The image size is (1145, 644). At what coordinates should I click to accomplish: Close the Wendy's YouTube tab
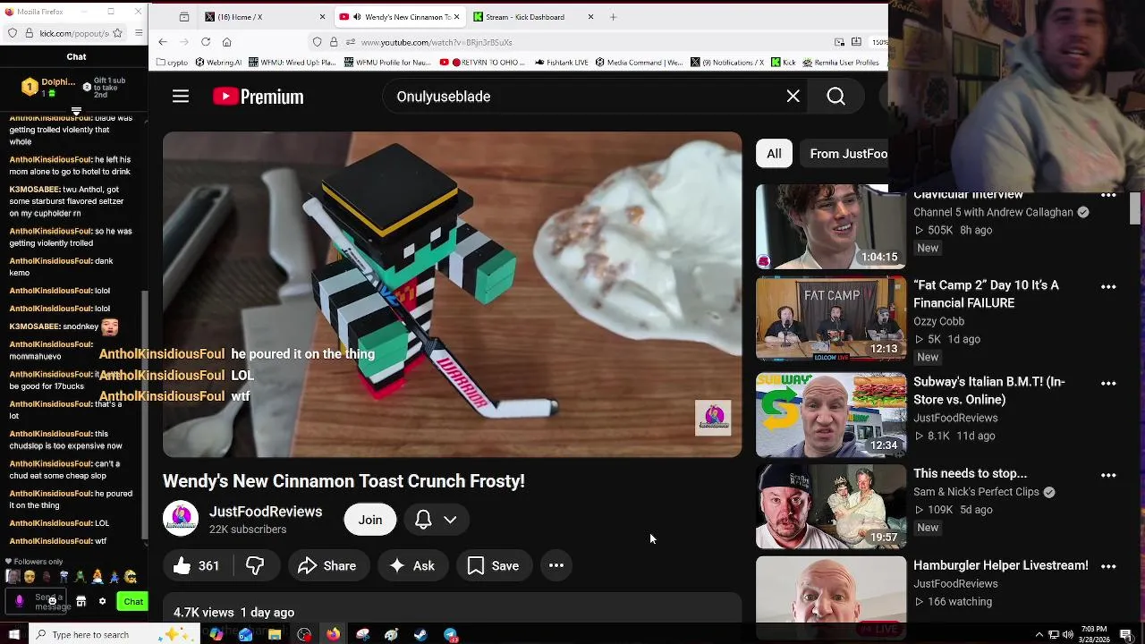[457, 17]
